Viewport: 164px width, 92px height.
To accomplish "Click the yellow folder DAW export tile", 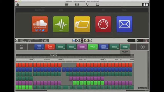I will point(82,24).
